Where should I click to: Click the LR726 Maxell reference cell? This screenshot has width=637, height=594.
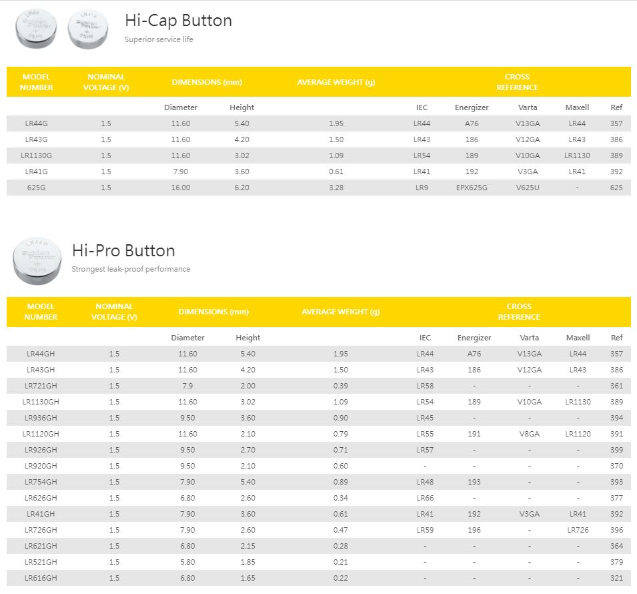[x=578, y=530]
